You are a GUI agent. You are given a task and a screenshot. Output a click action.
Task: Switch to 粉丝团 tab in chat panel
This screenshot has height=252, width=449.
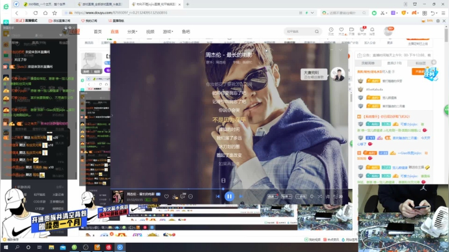420,63
